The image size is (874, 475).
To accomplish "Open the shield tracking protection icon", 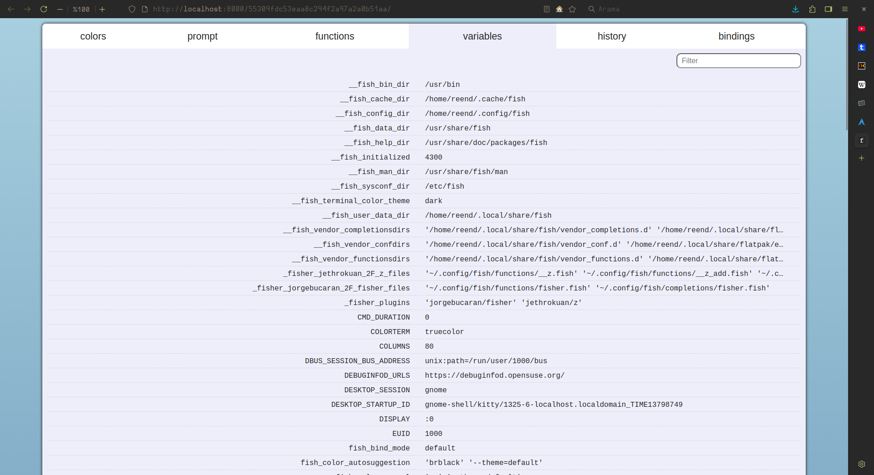I will (x=132, y=9).
